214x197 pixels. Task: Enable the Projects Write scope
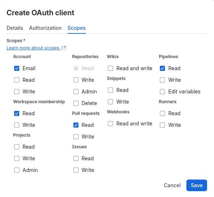[17, 158]
